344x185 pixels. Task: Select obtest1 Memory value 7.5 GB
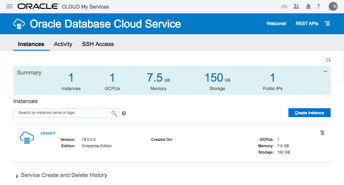tap(283, 146)
